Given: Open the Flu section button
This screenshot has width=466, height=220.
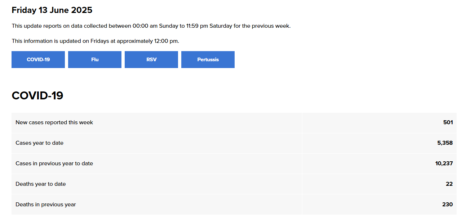Looking at the screenshot, I should coord(95,59).
